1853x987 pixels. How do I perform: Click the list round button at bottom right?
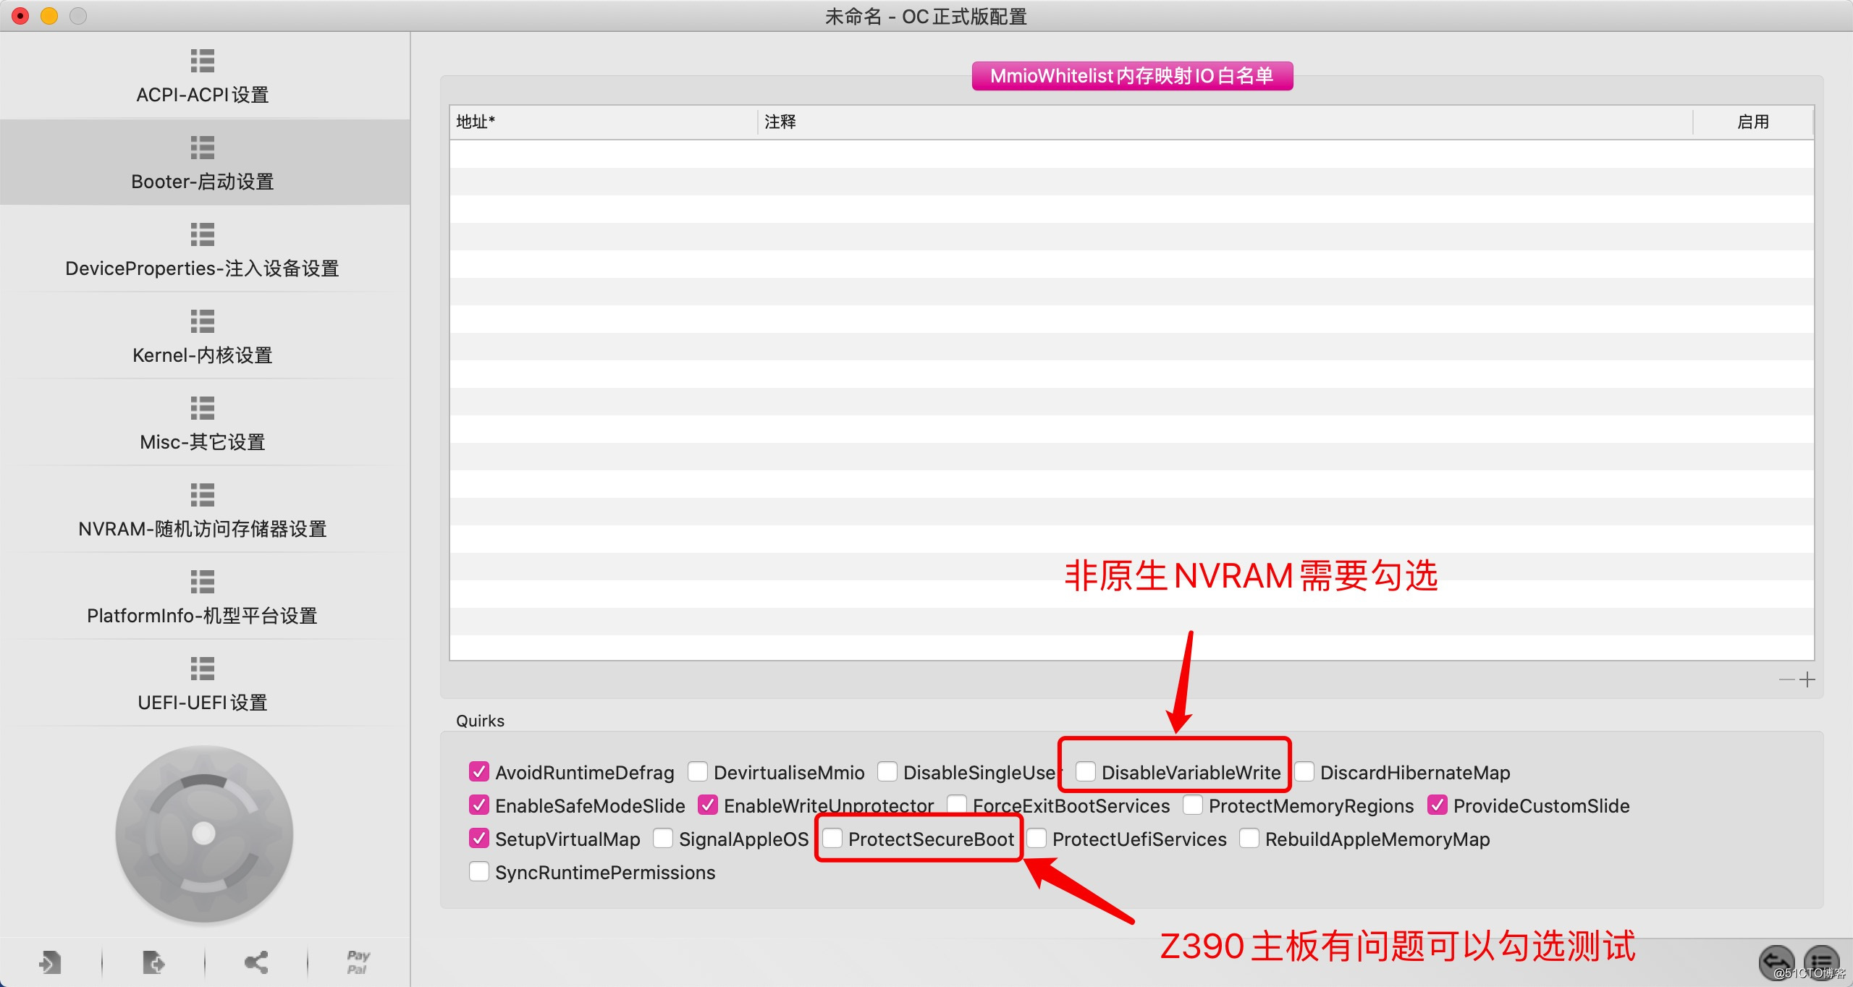[1821, 962]
